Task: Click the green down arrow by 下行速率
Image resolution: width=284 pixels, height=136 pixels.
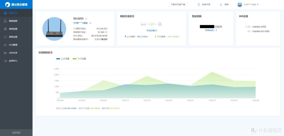Action: [156, 36]
